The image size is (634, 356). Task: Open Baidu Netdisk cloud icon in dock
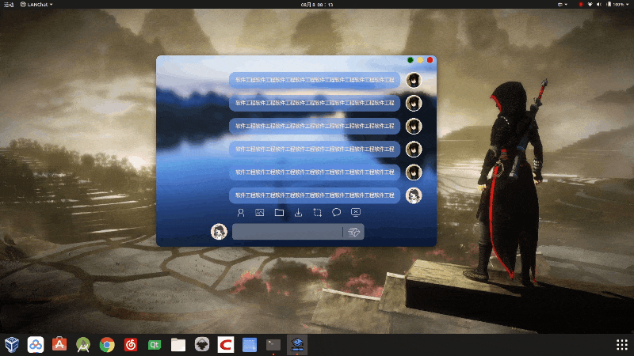[36, 345]
